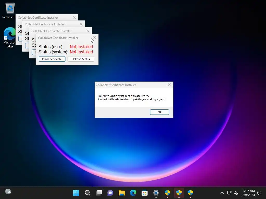Close the third CollabNet Certificate Installer window
The height and width of the screenshot is (199, 266).
tap(88, 31)
